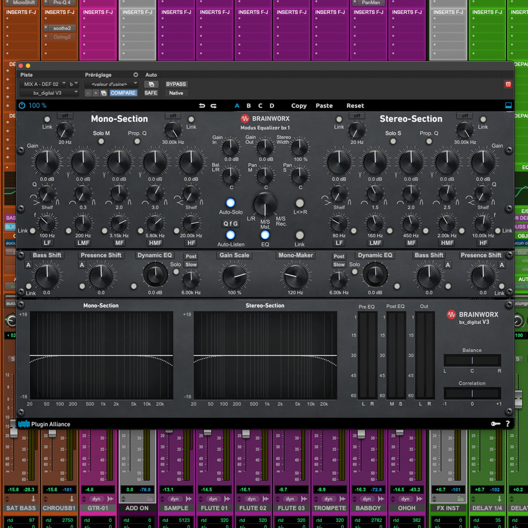This screenshot has height=528, width=528.
Task: Select settings slot D
Action: coord(272,106)
